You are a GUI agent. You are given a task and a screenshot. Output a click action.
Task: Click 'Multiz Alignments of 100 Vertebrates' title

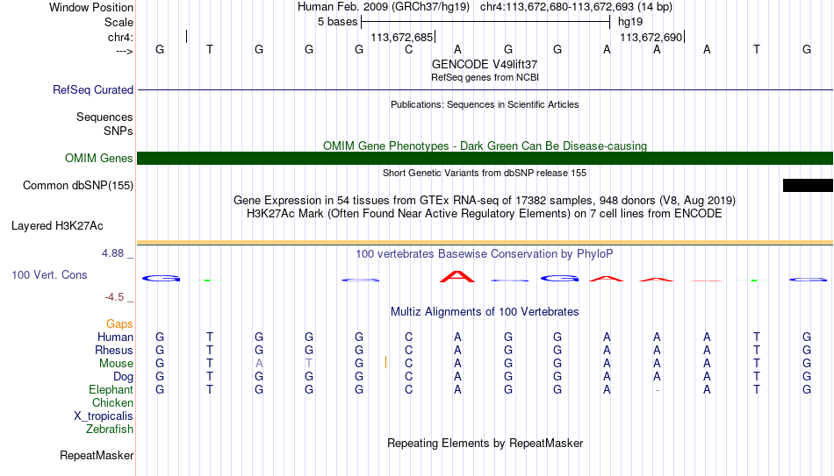[x=485, y=311]
